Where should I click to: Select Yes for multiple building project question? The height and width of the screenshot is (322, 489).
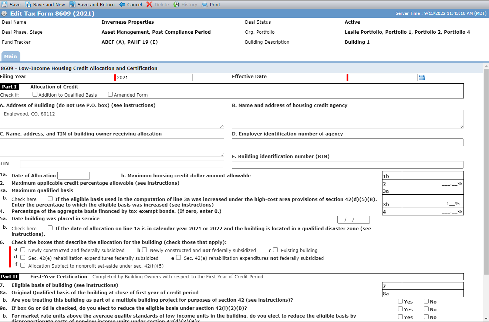click(x=400, y=301)
